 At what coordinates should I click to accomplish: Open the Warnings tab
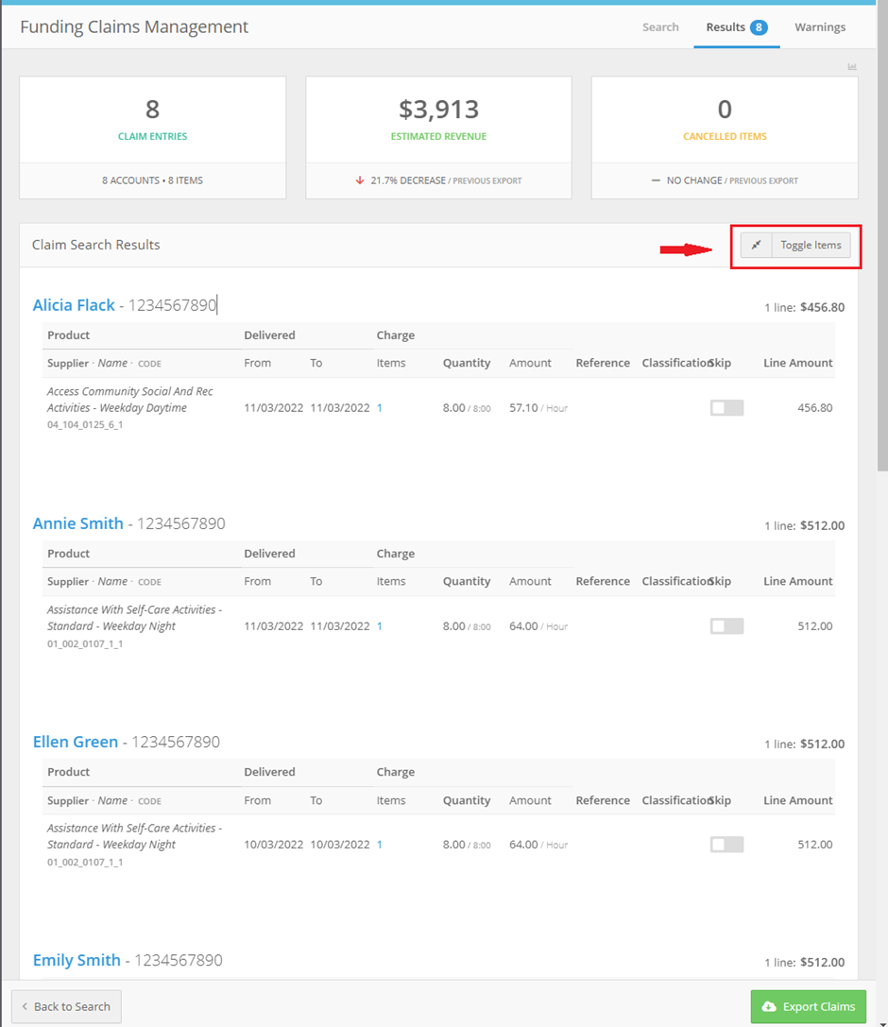820,26
